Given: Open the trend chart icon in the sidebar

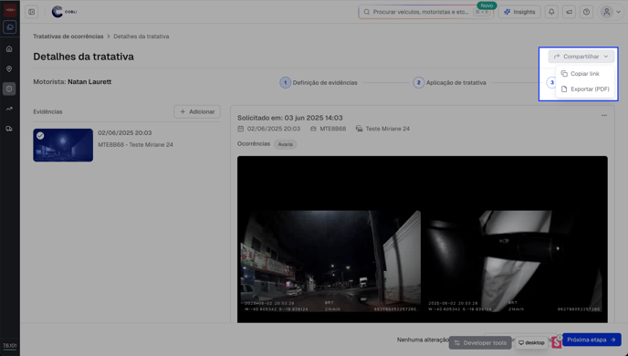Looking at the screenshot, I should pos(9,109).
